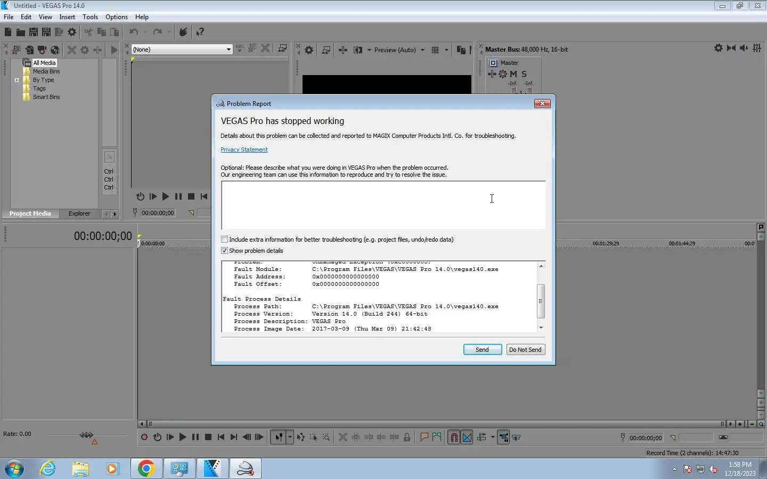Image resolution: width=767 pixels, height=479 pixels.
Task: Click Insert Region icon in timeline toolbar
Action: tap(437, 437)
